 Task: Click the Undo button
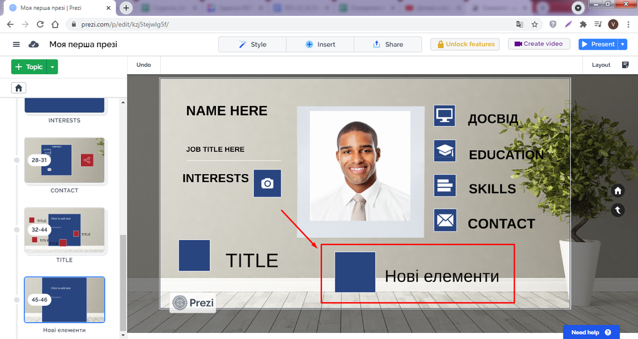(x=144, y=64)
